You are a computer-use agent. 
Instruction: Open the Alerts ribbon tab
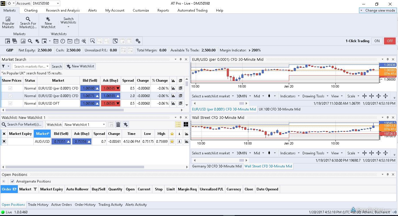click(93, 10)
